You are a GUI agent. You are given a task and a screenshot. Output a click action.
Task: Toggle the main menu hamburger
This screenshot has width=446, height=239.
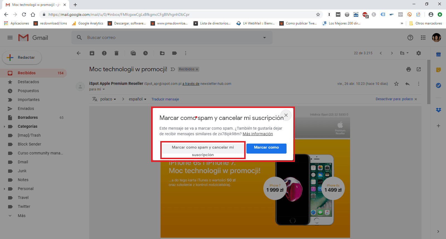pos(10,38)
